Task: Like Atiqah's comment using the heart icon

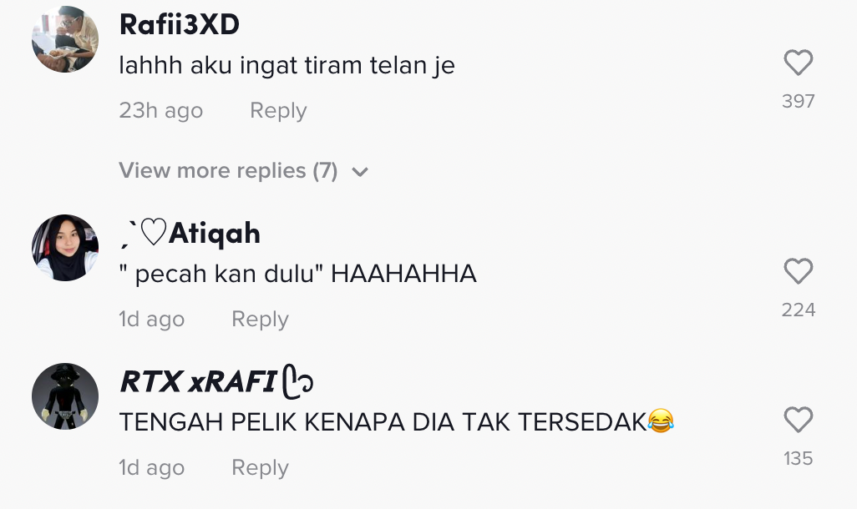Action: [x=798, y=271]
